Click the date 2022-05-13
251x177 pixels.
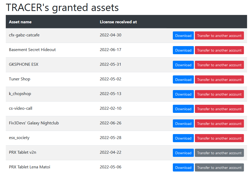[x=110, y=94]
